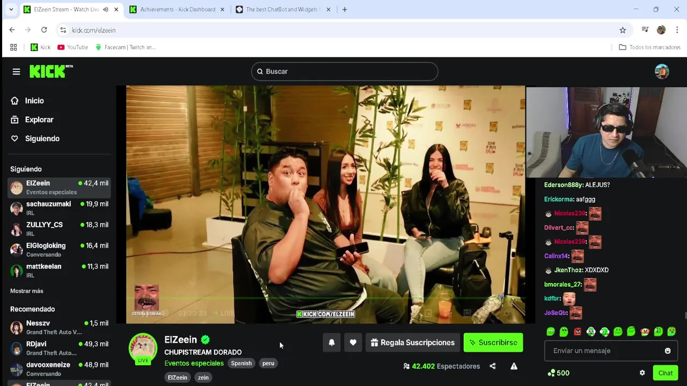Go back with browser back arrow
The width and height of the screenshot is (687, 386).
click(12, 30)
